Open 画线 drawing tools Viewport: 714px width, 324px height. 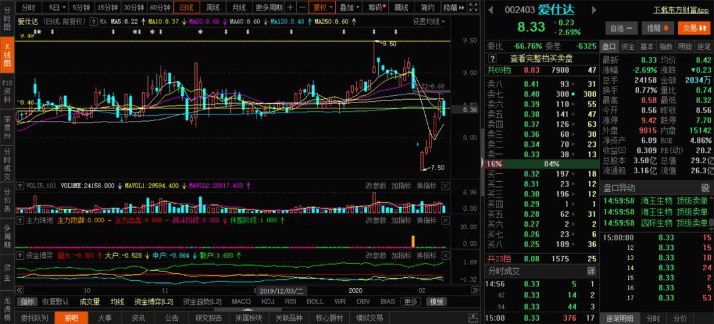402,7
